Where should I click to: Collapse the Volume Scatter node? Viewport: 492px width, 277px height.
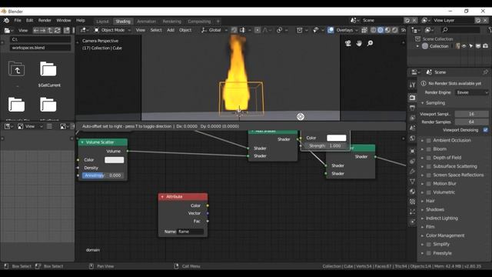coord(82,142)
